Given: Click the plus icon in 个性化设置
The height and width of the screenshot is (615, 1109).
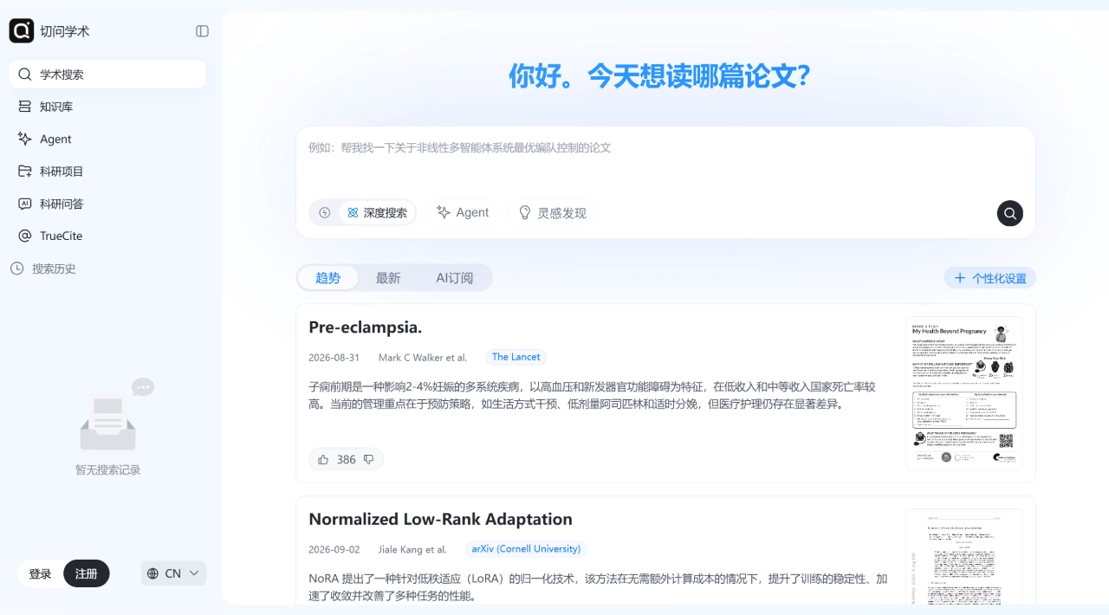Looking at the screenshot, I should (960, 278).
